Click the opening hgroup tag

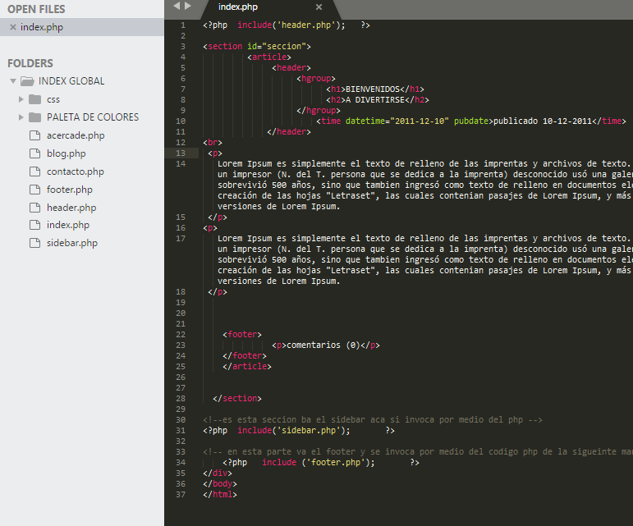point(316,78)
